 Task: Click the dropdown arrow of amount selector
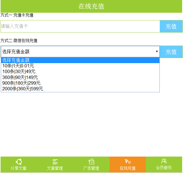pos(157,52)
